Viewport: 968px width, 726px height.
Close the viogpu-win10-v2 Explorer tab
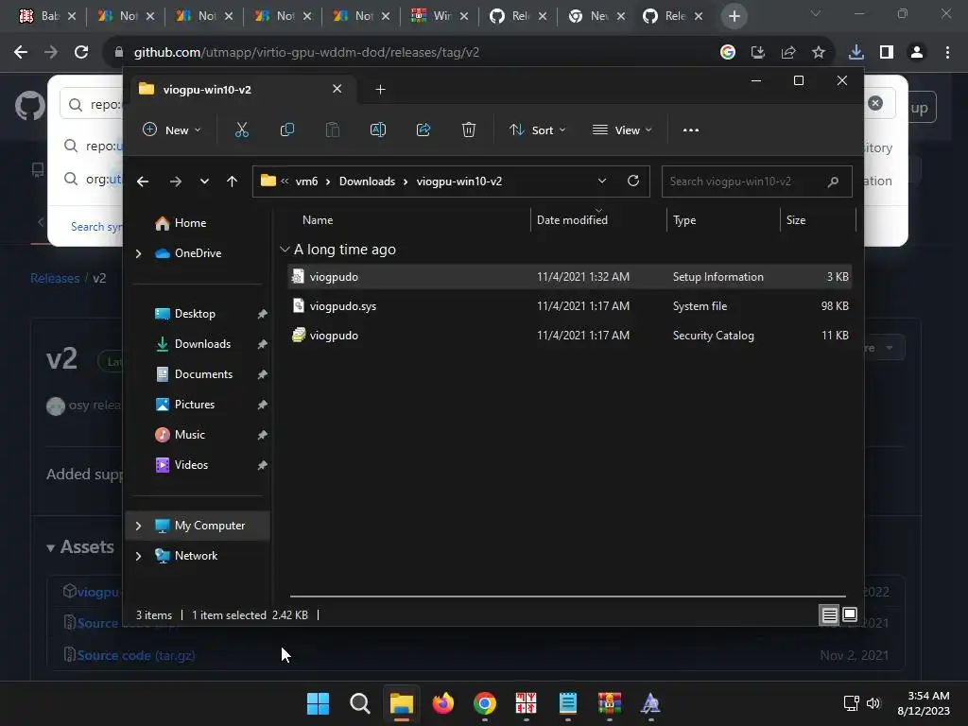coord(337,89)
